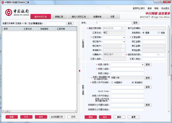
Task: Open the 现汇账户 dropdown
Action: tap(124, 42)
